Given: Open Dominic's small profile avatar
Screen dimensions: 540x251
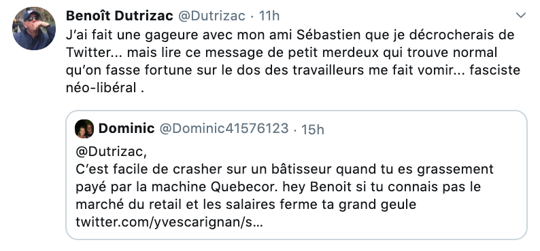Looking at the screenshot, I should pos(84,129).
